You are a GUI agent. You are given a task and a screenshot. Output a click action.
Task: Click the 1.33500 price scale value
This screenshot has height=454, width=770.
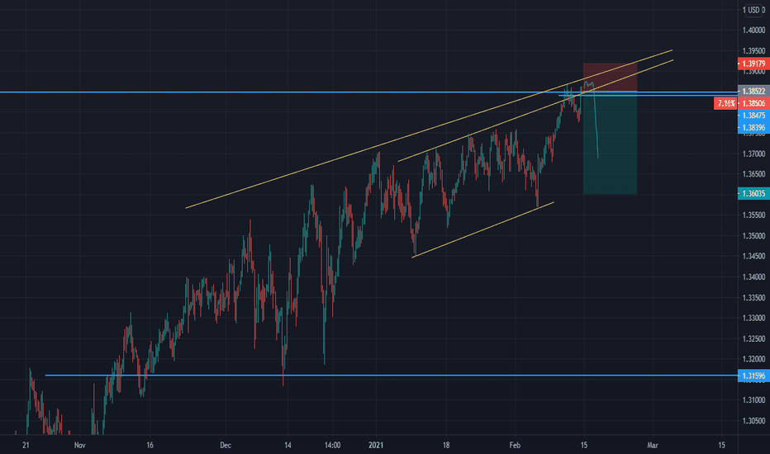753,297
